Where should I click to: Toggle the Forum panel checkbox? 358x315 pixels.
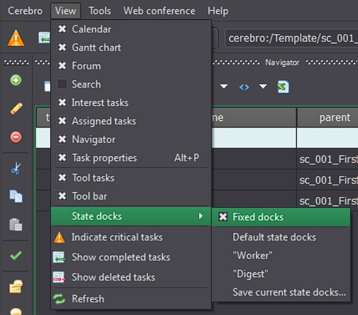tap(62, 65)
